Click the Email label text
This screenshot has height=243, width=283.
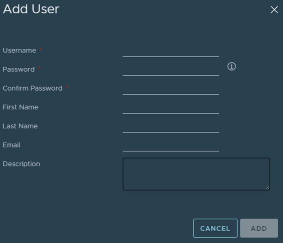coord(12,145)
